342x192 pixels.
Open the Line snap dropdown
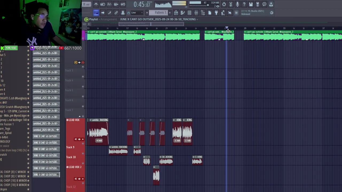[x=137, y=13]
